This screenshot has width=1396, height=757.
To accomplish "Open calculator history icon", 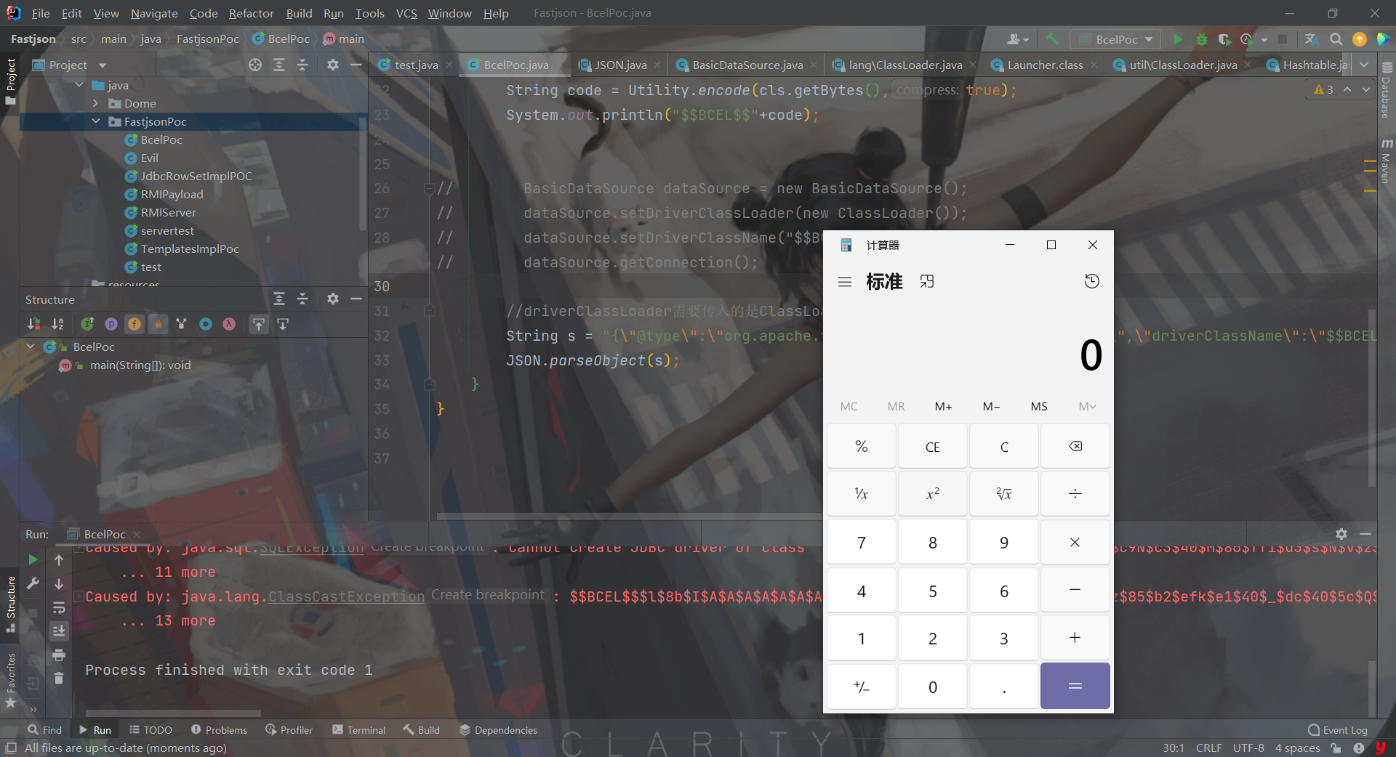I will 1092,281.
